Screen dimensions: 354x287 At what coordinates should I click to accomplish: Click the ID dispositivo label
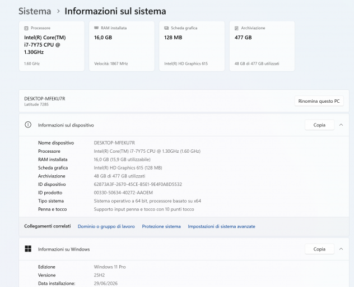coord(52,184)
